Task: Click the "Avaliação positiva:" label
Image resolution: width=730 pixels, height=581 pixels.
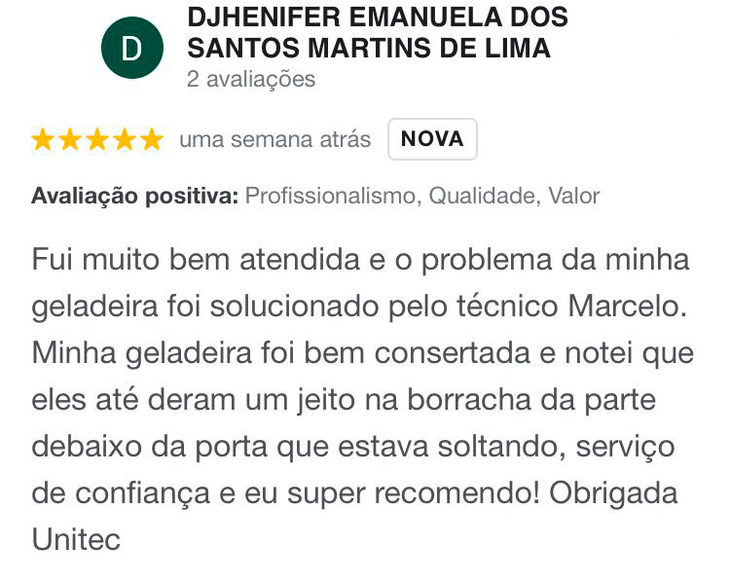Action: coord(134,196)
